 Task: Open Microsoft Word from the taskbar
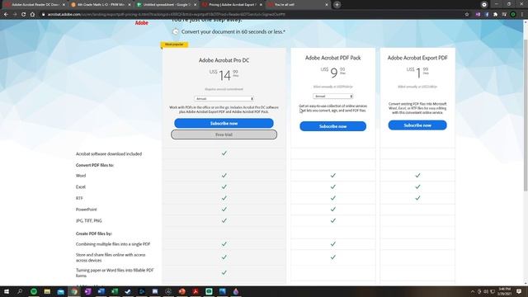(101, 291)
